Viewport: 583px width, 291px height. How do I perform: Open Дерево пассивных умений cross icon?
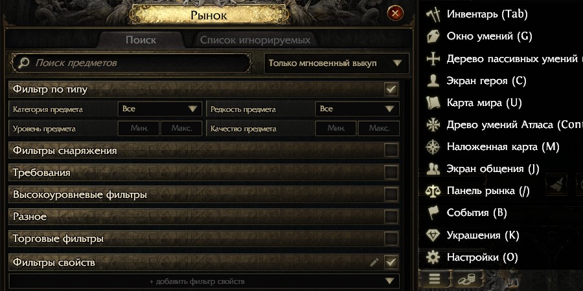433,59
